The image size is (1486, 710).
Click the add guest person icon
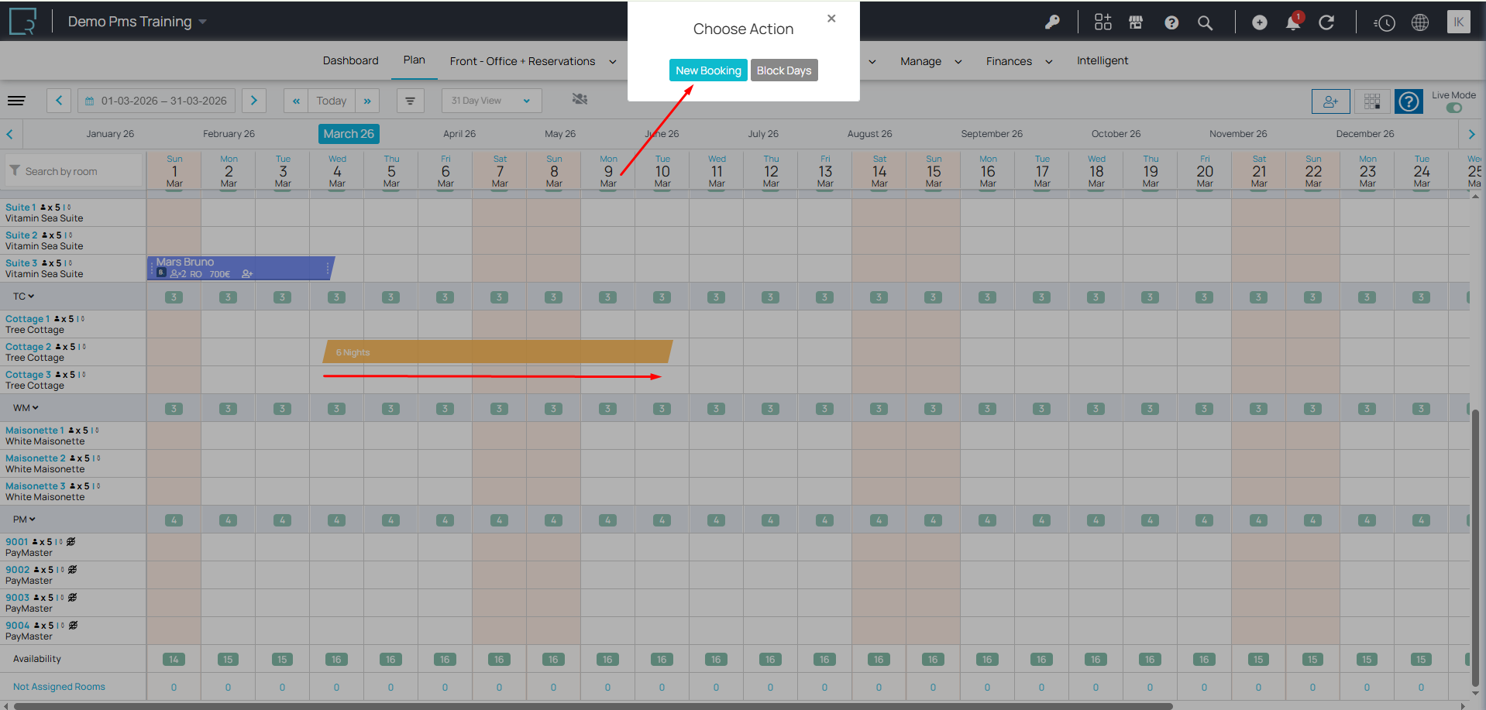point(1330,101)
